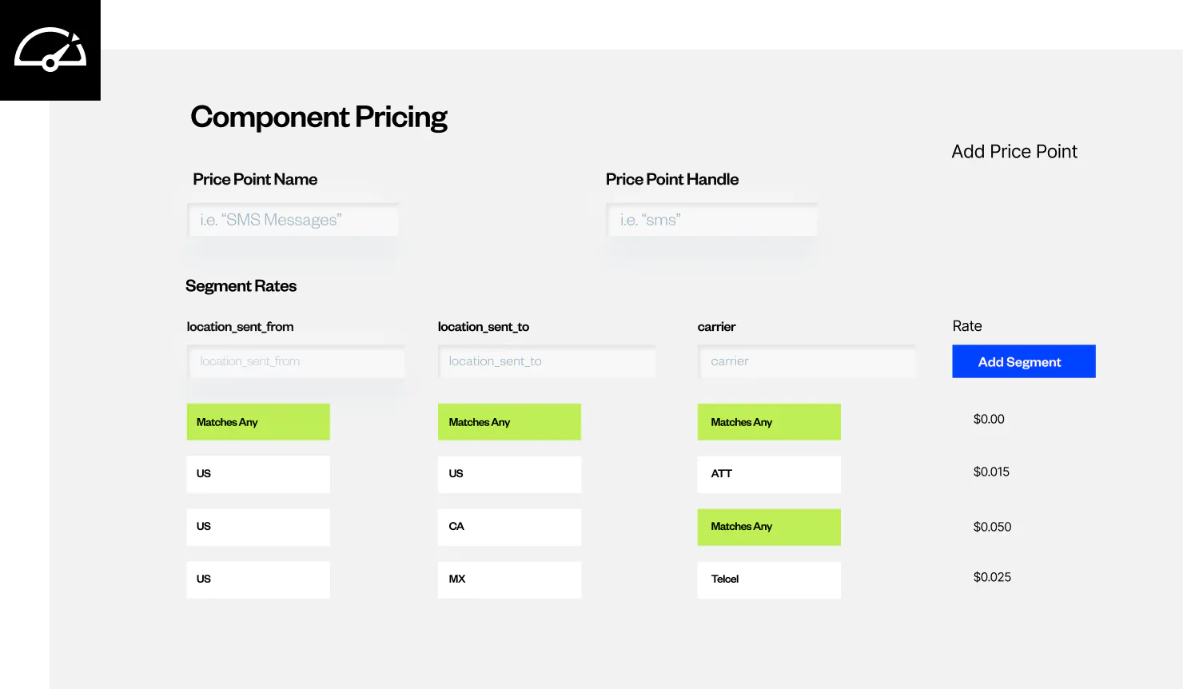Image resolution: width=1183 pixels, height=689 pixels.
Task: Click the location_sent_to filter input
Action: (x=547, y=360)
